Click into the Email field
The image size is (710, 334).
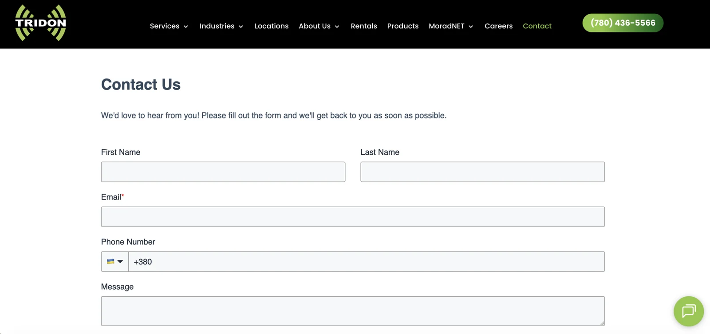tap(353, 217)
